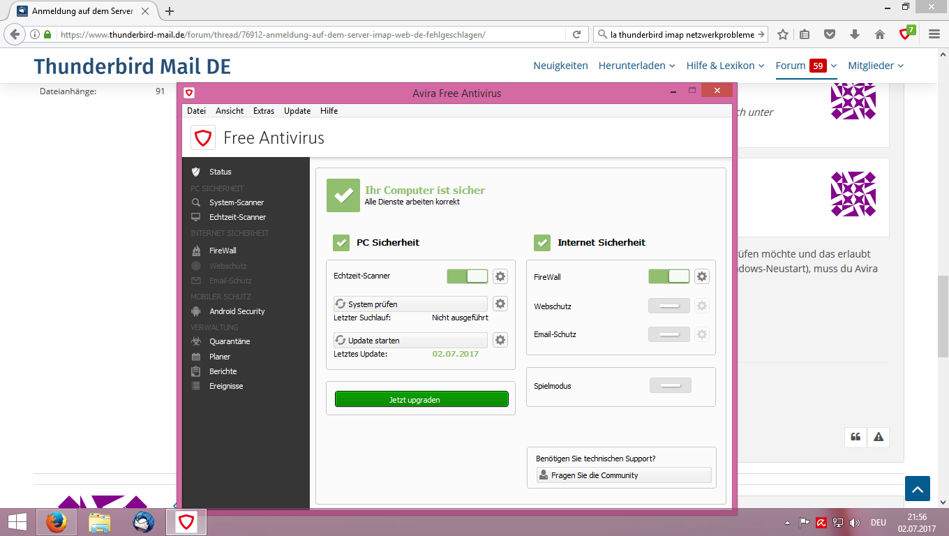949x536 pixels.
Task: Click Avira browser extension icon in Firefox
Action: (x=905, y=33)
